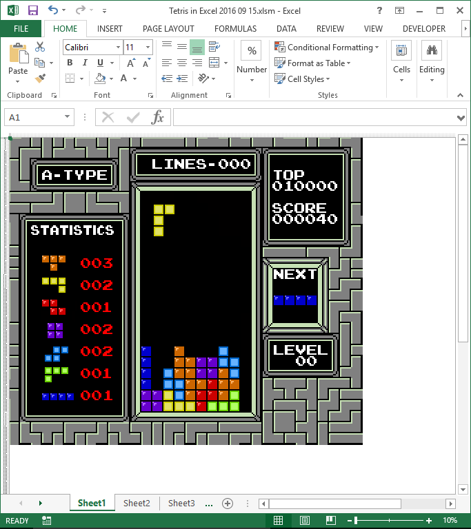Collapse the ribbon with the chevron

coord(460,96)
